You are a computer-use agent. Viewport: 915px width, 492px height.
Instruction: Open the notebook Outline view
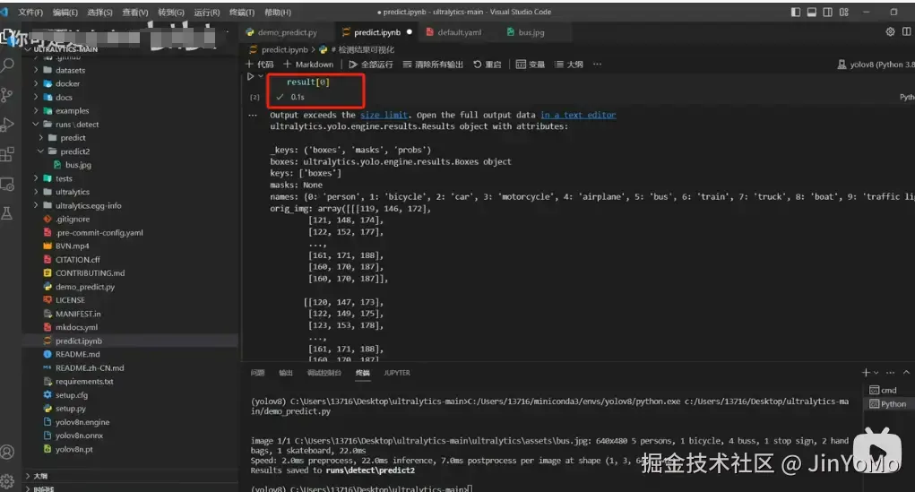[568, 65]
